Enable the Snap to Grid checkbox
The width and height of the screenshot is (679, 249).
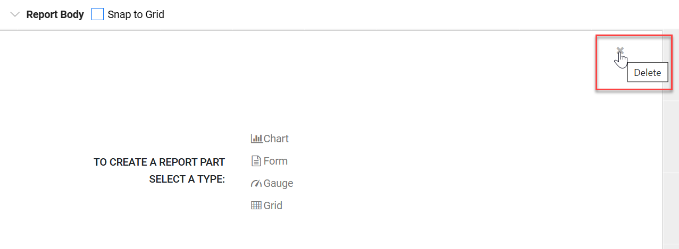tap(97, 14)
